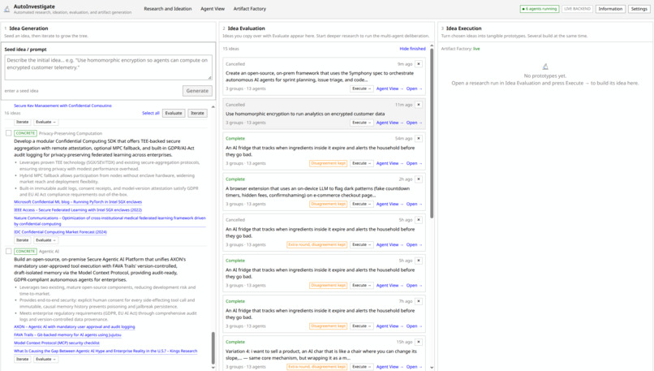Click the Iterate button beside Select all
The height and width of the screenshot is (371, 654).
[197, 113]
